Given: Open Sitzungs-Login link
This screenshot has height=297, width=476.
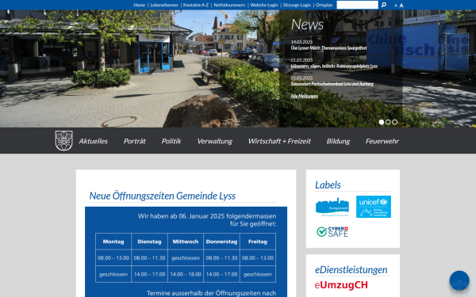Looking at the screenshot, I should click(297, 5).
